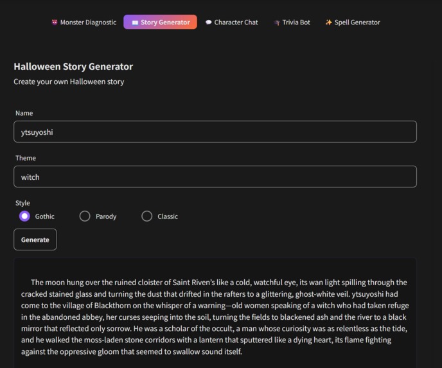Open the Spell Generator tab

point(352,22)
